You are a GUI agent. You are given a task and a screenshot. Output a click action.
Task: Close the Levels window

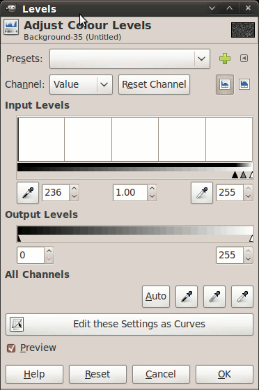248,8
